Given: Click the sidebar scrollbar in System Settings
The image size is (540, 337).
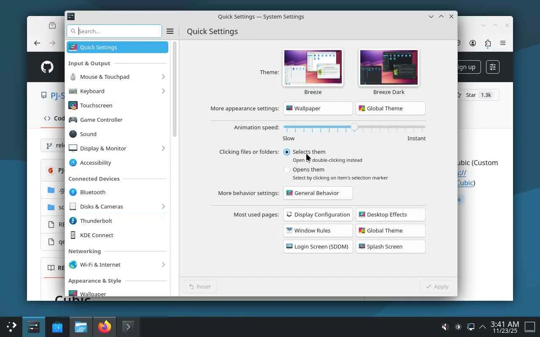Looking at the screenshot, I should tap(175, 88).
